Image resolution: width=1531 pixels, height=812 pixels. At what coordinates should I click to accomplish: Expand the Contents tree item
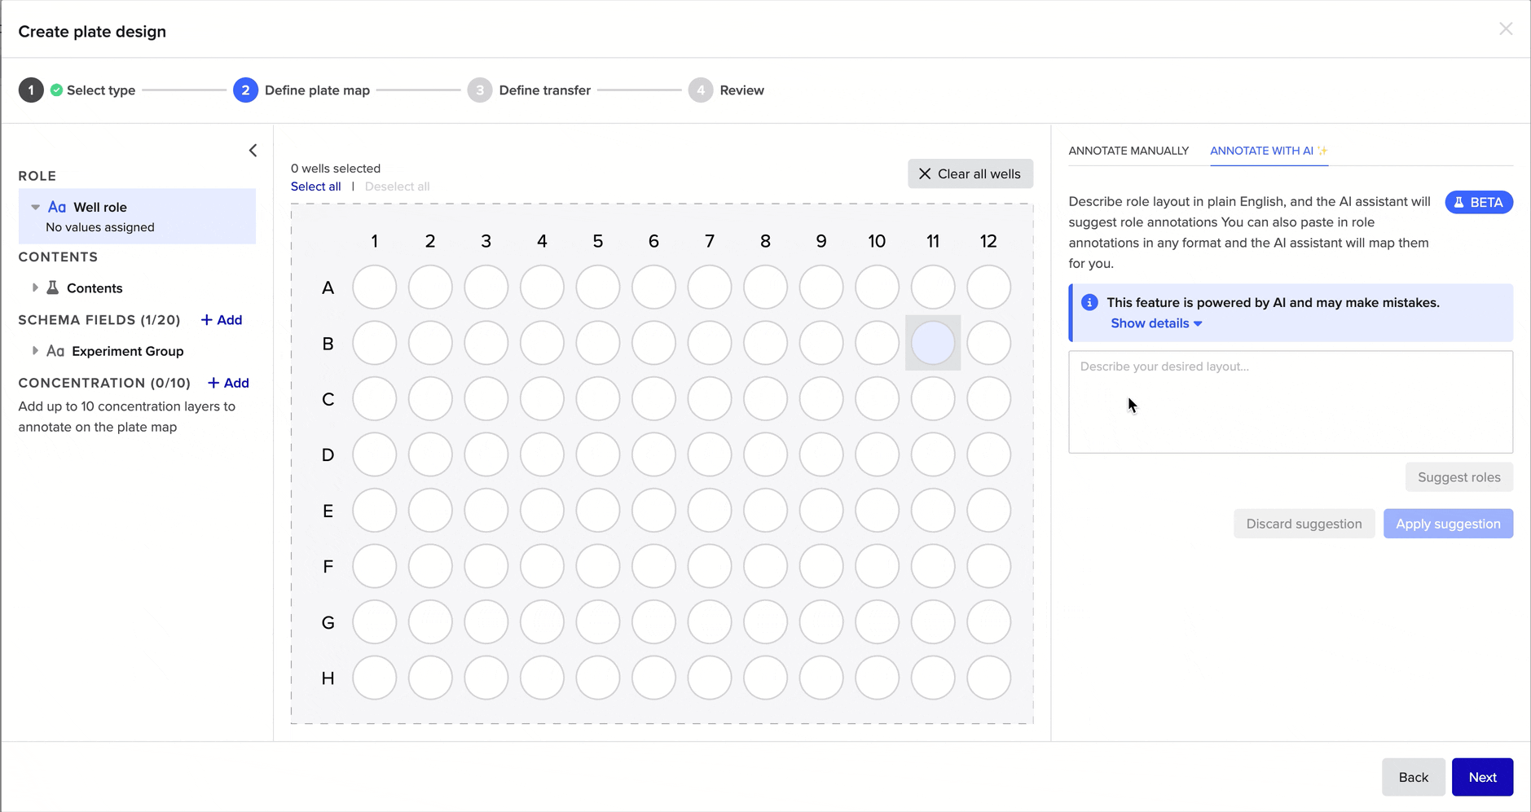coord(35,287)
